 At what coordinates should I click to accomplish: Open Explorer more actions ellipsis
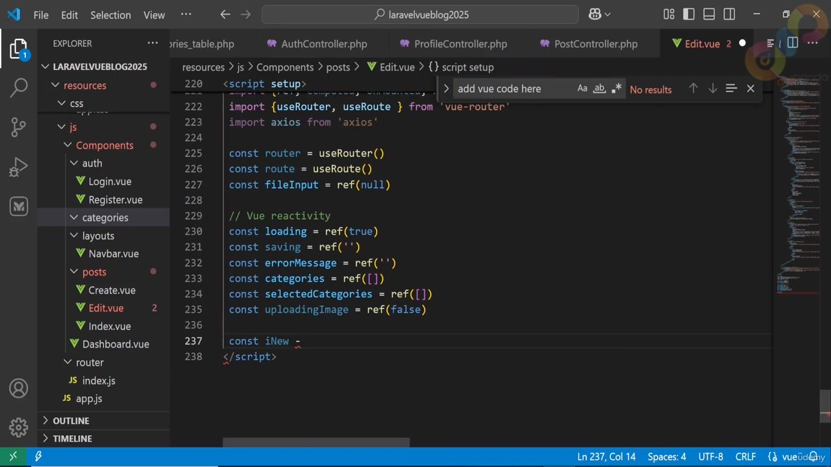pos(153,43)
